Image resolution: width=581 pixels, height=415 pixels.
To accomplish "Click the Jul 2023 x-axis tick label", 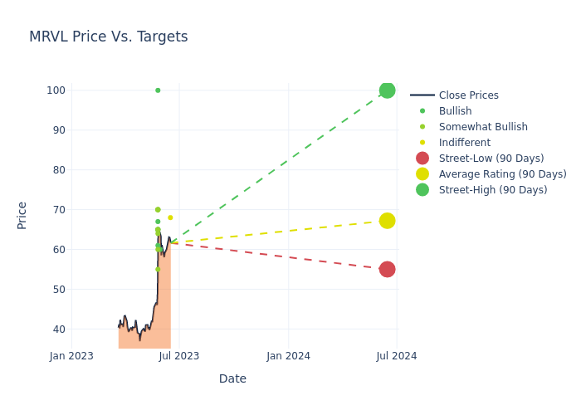I will (x=179, y=356).
